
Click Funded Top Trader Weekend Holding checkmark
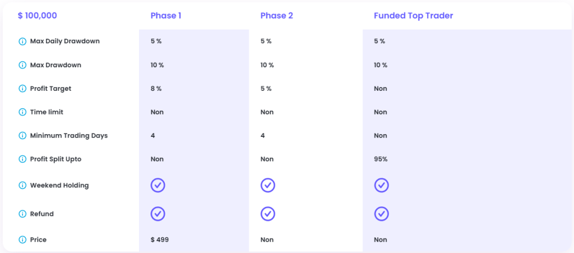click(381, 185)
